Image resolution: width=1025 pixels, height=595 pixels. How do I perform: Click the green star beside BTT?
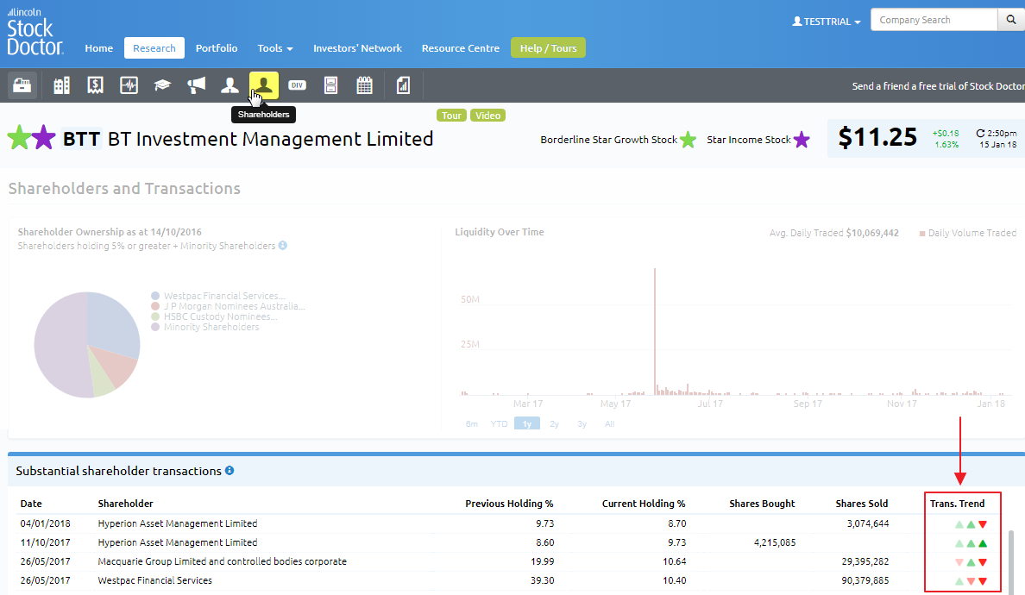click(x=19, y=138)
